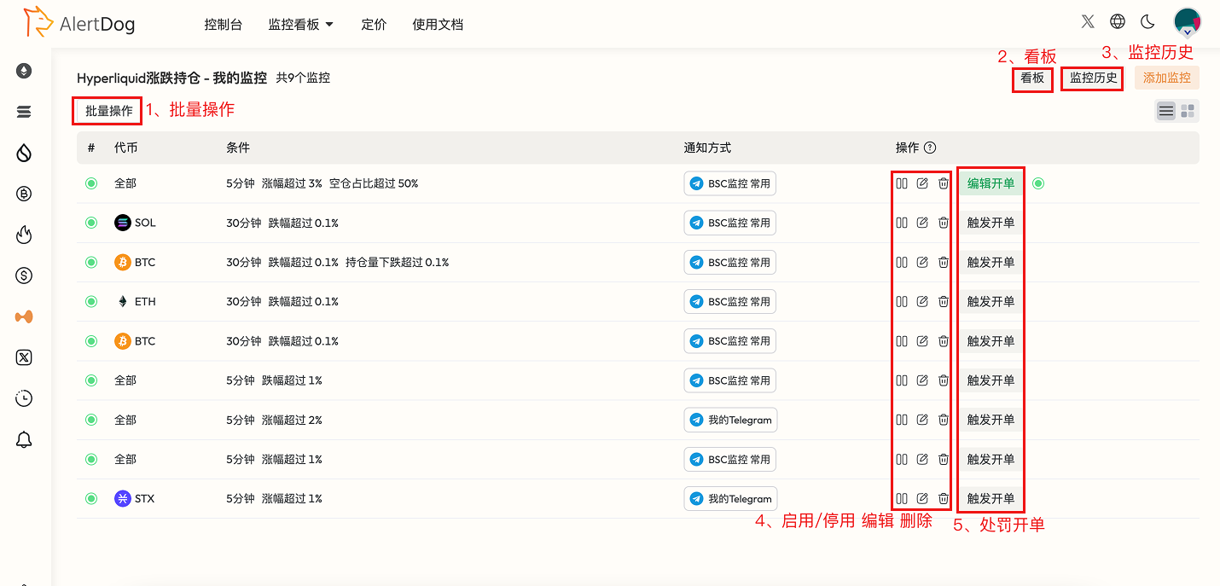This screenshot has width=1220, height=586.
Task: Click the 通知方式 column header
Action: click(x=707, y=148)
